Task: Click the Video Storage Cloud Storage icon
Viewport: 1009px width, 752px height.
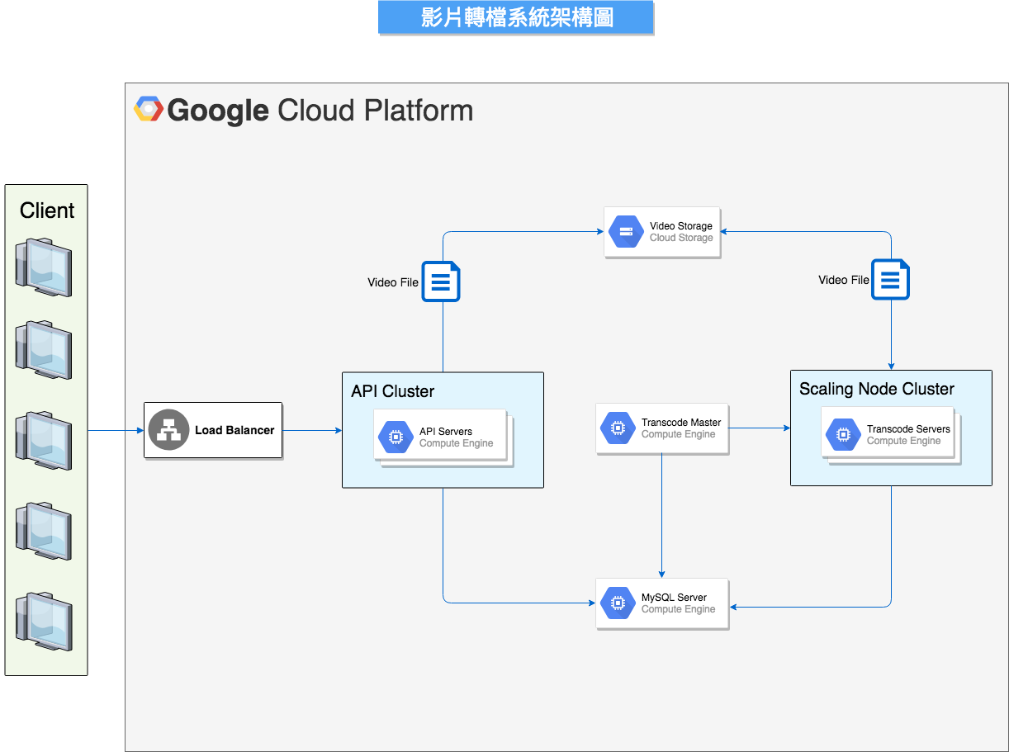Action: point(626,232)
